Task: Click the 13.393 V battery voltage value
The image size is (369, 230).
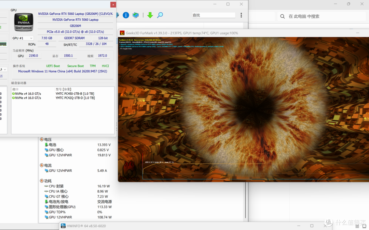Action: [104, 145]
